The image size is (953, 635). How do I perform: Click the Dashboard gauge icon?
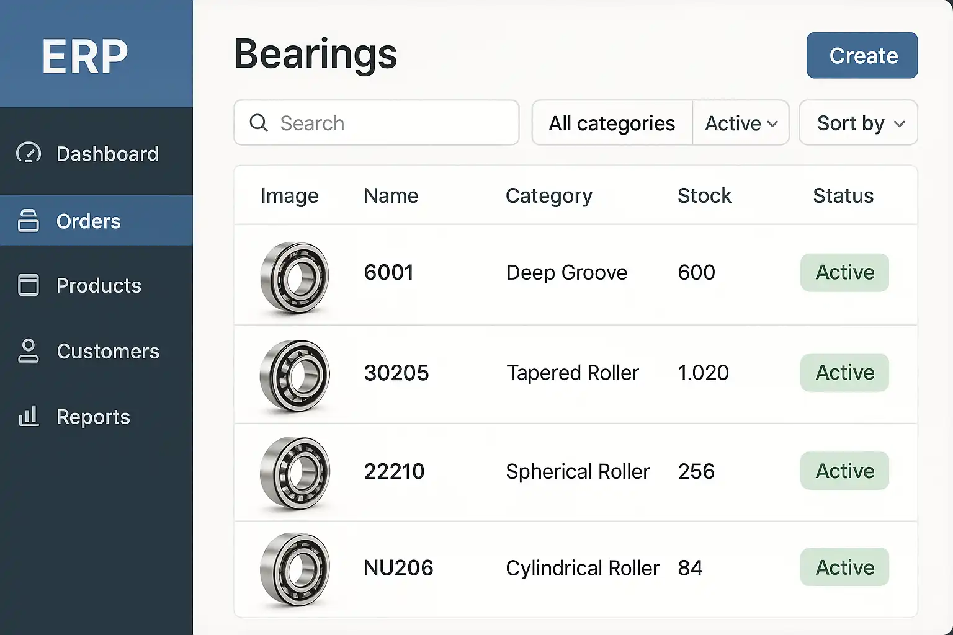pos(29,153)
